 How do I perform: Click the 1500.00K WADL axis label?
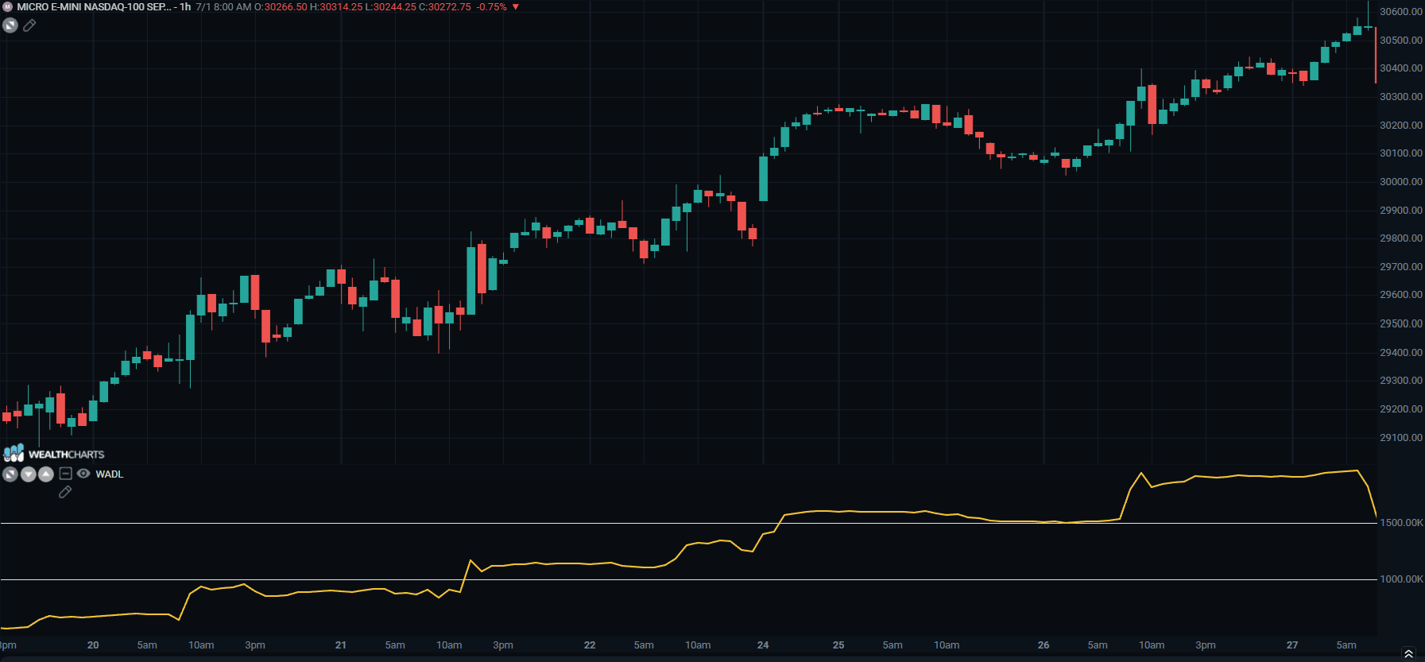[x=1402, y=523]
